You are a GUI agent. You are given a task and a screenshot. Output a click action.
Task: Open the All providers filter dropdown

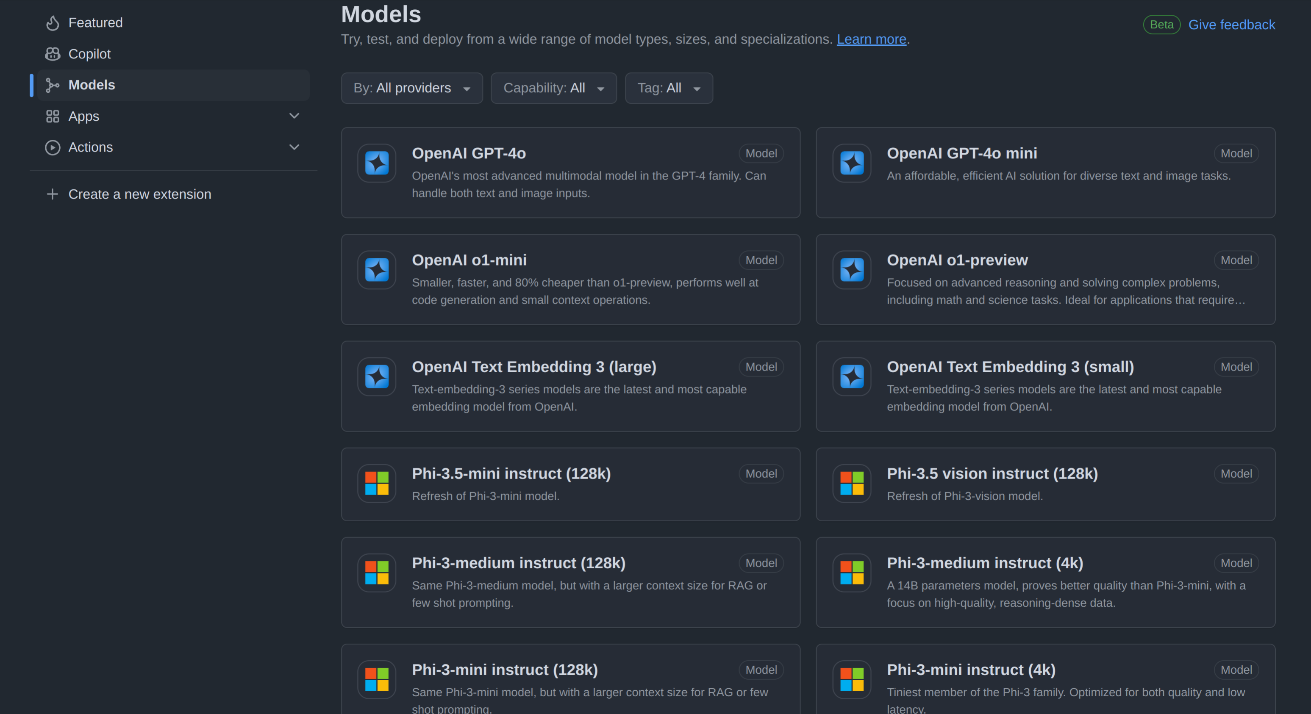click(412, 88)
